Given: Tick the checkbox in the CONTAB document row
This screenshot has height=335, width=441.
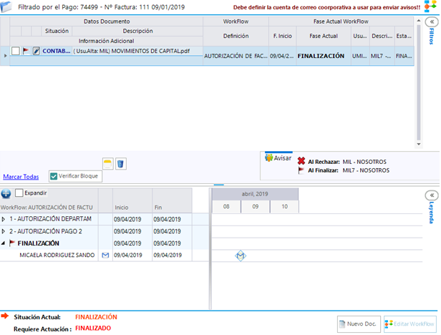Looking at the screenshot, I should (x=16, y=51).
